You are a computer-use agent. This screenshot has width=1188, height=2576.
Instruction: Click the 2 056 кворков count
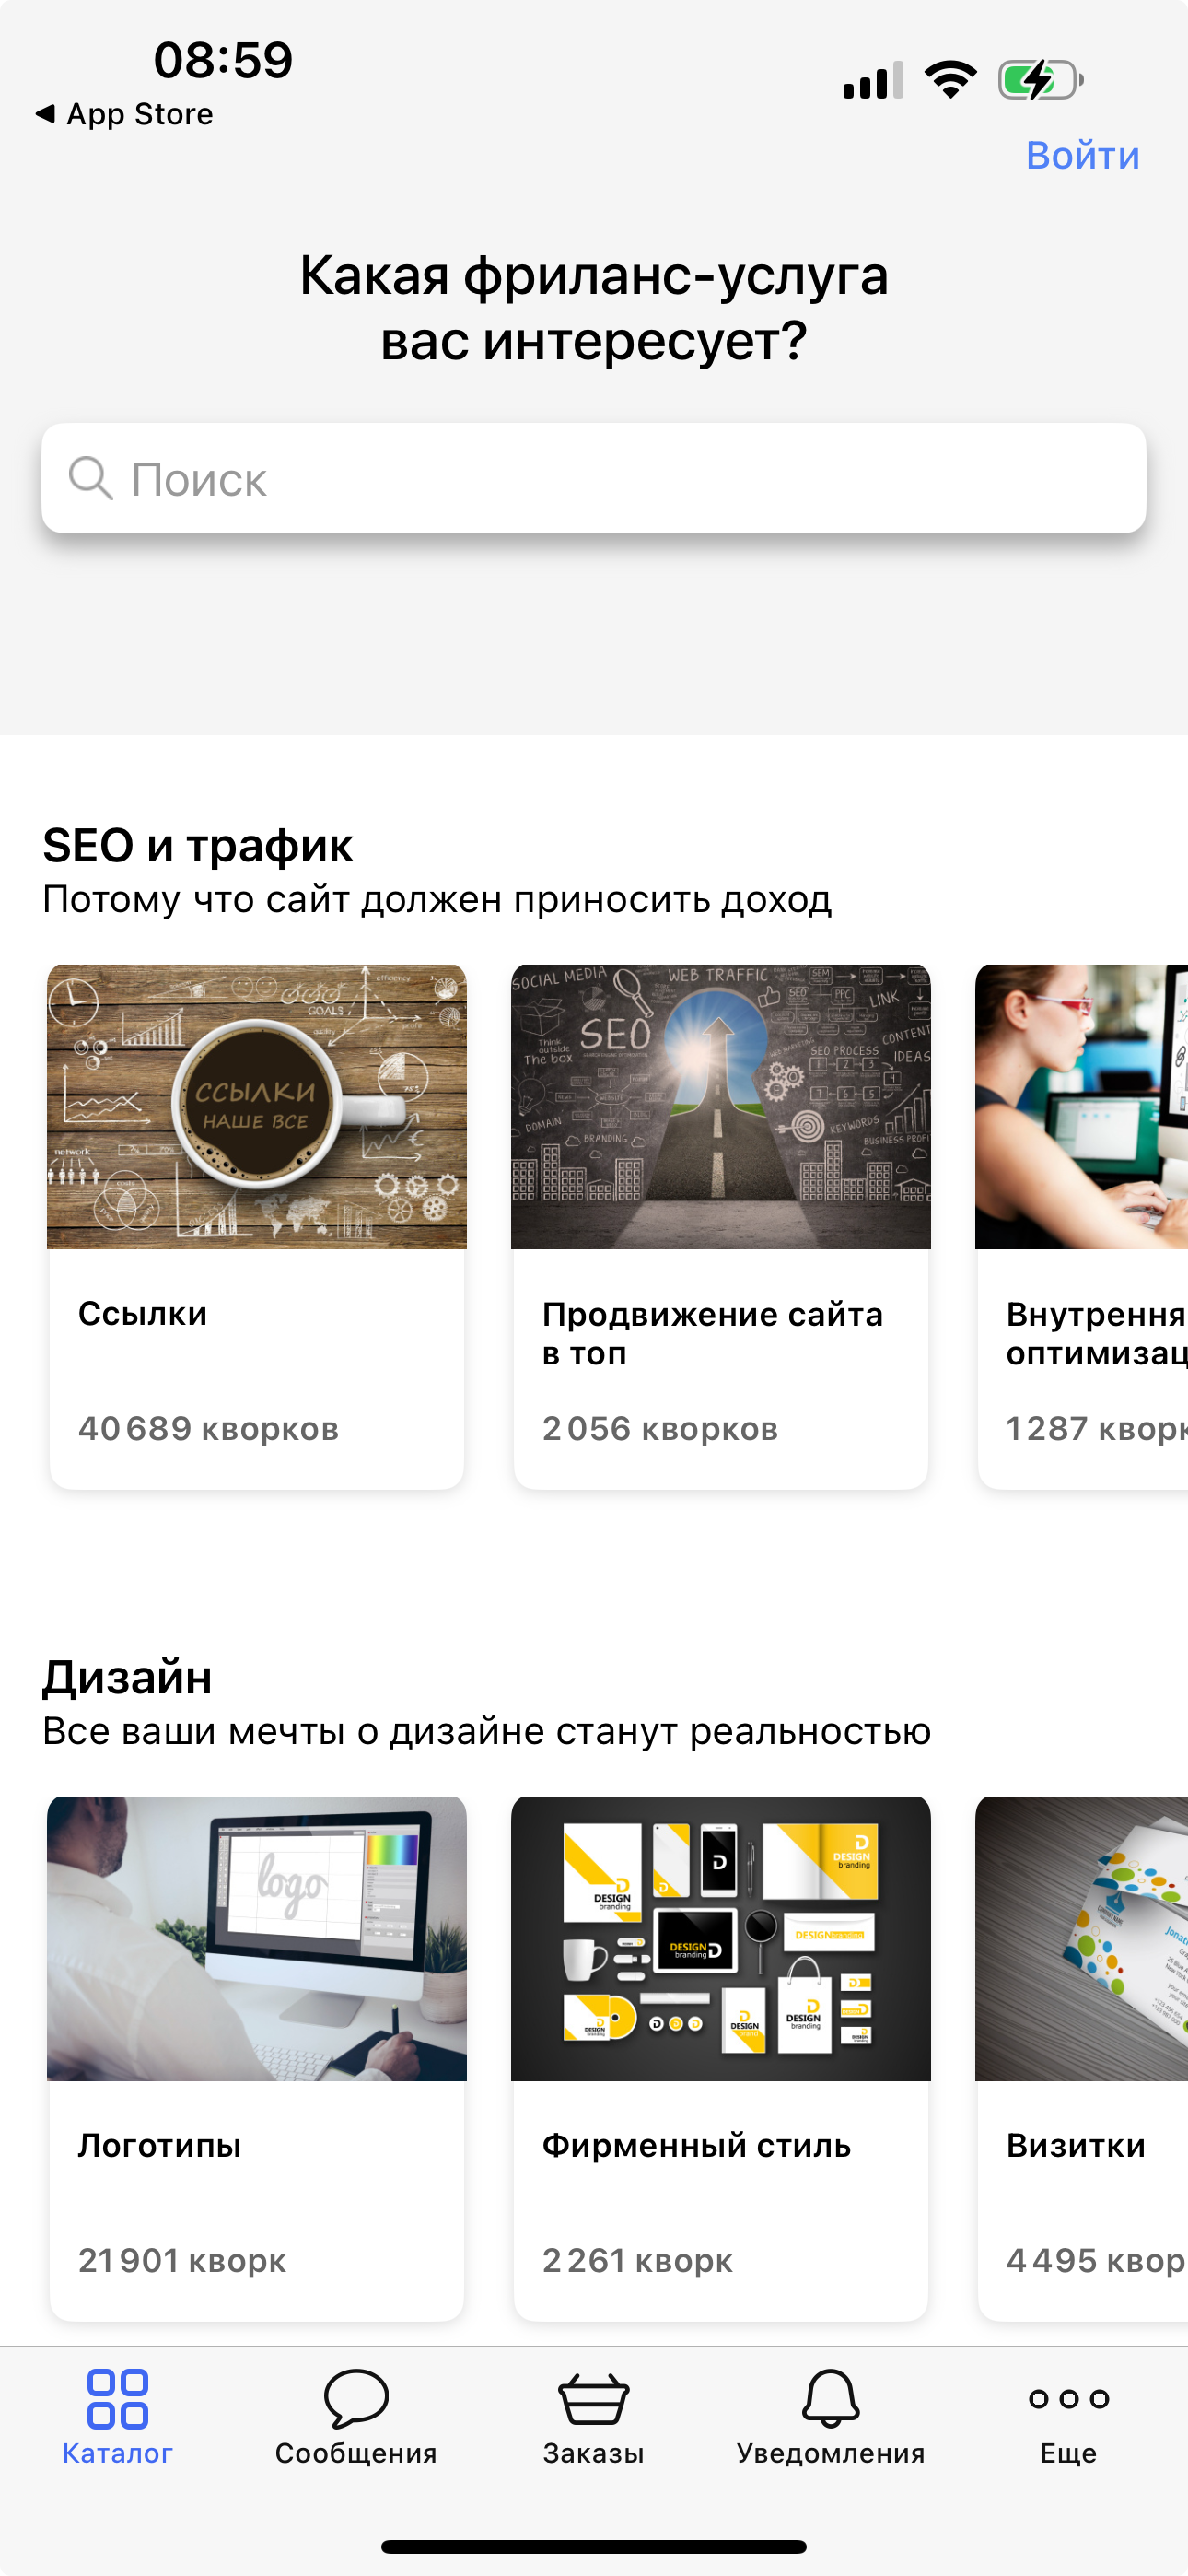point(660,1428)
